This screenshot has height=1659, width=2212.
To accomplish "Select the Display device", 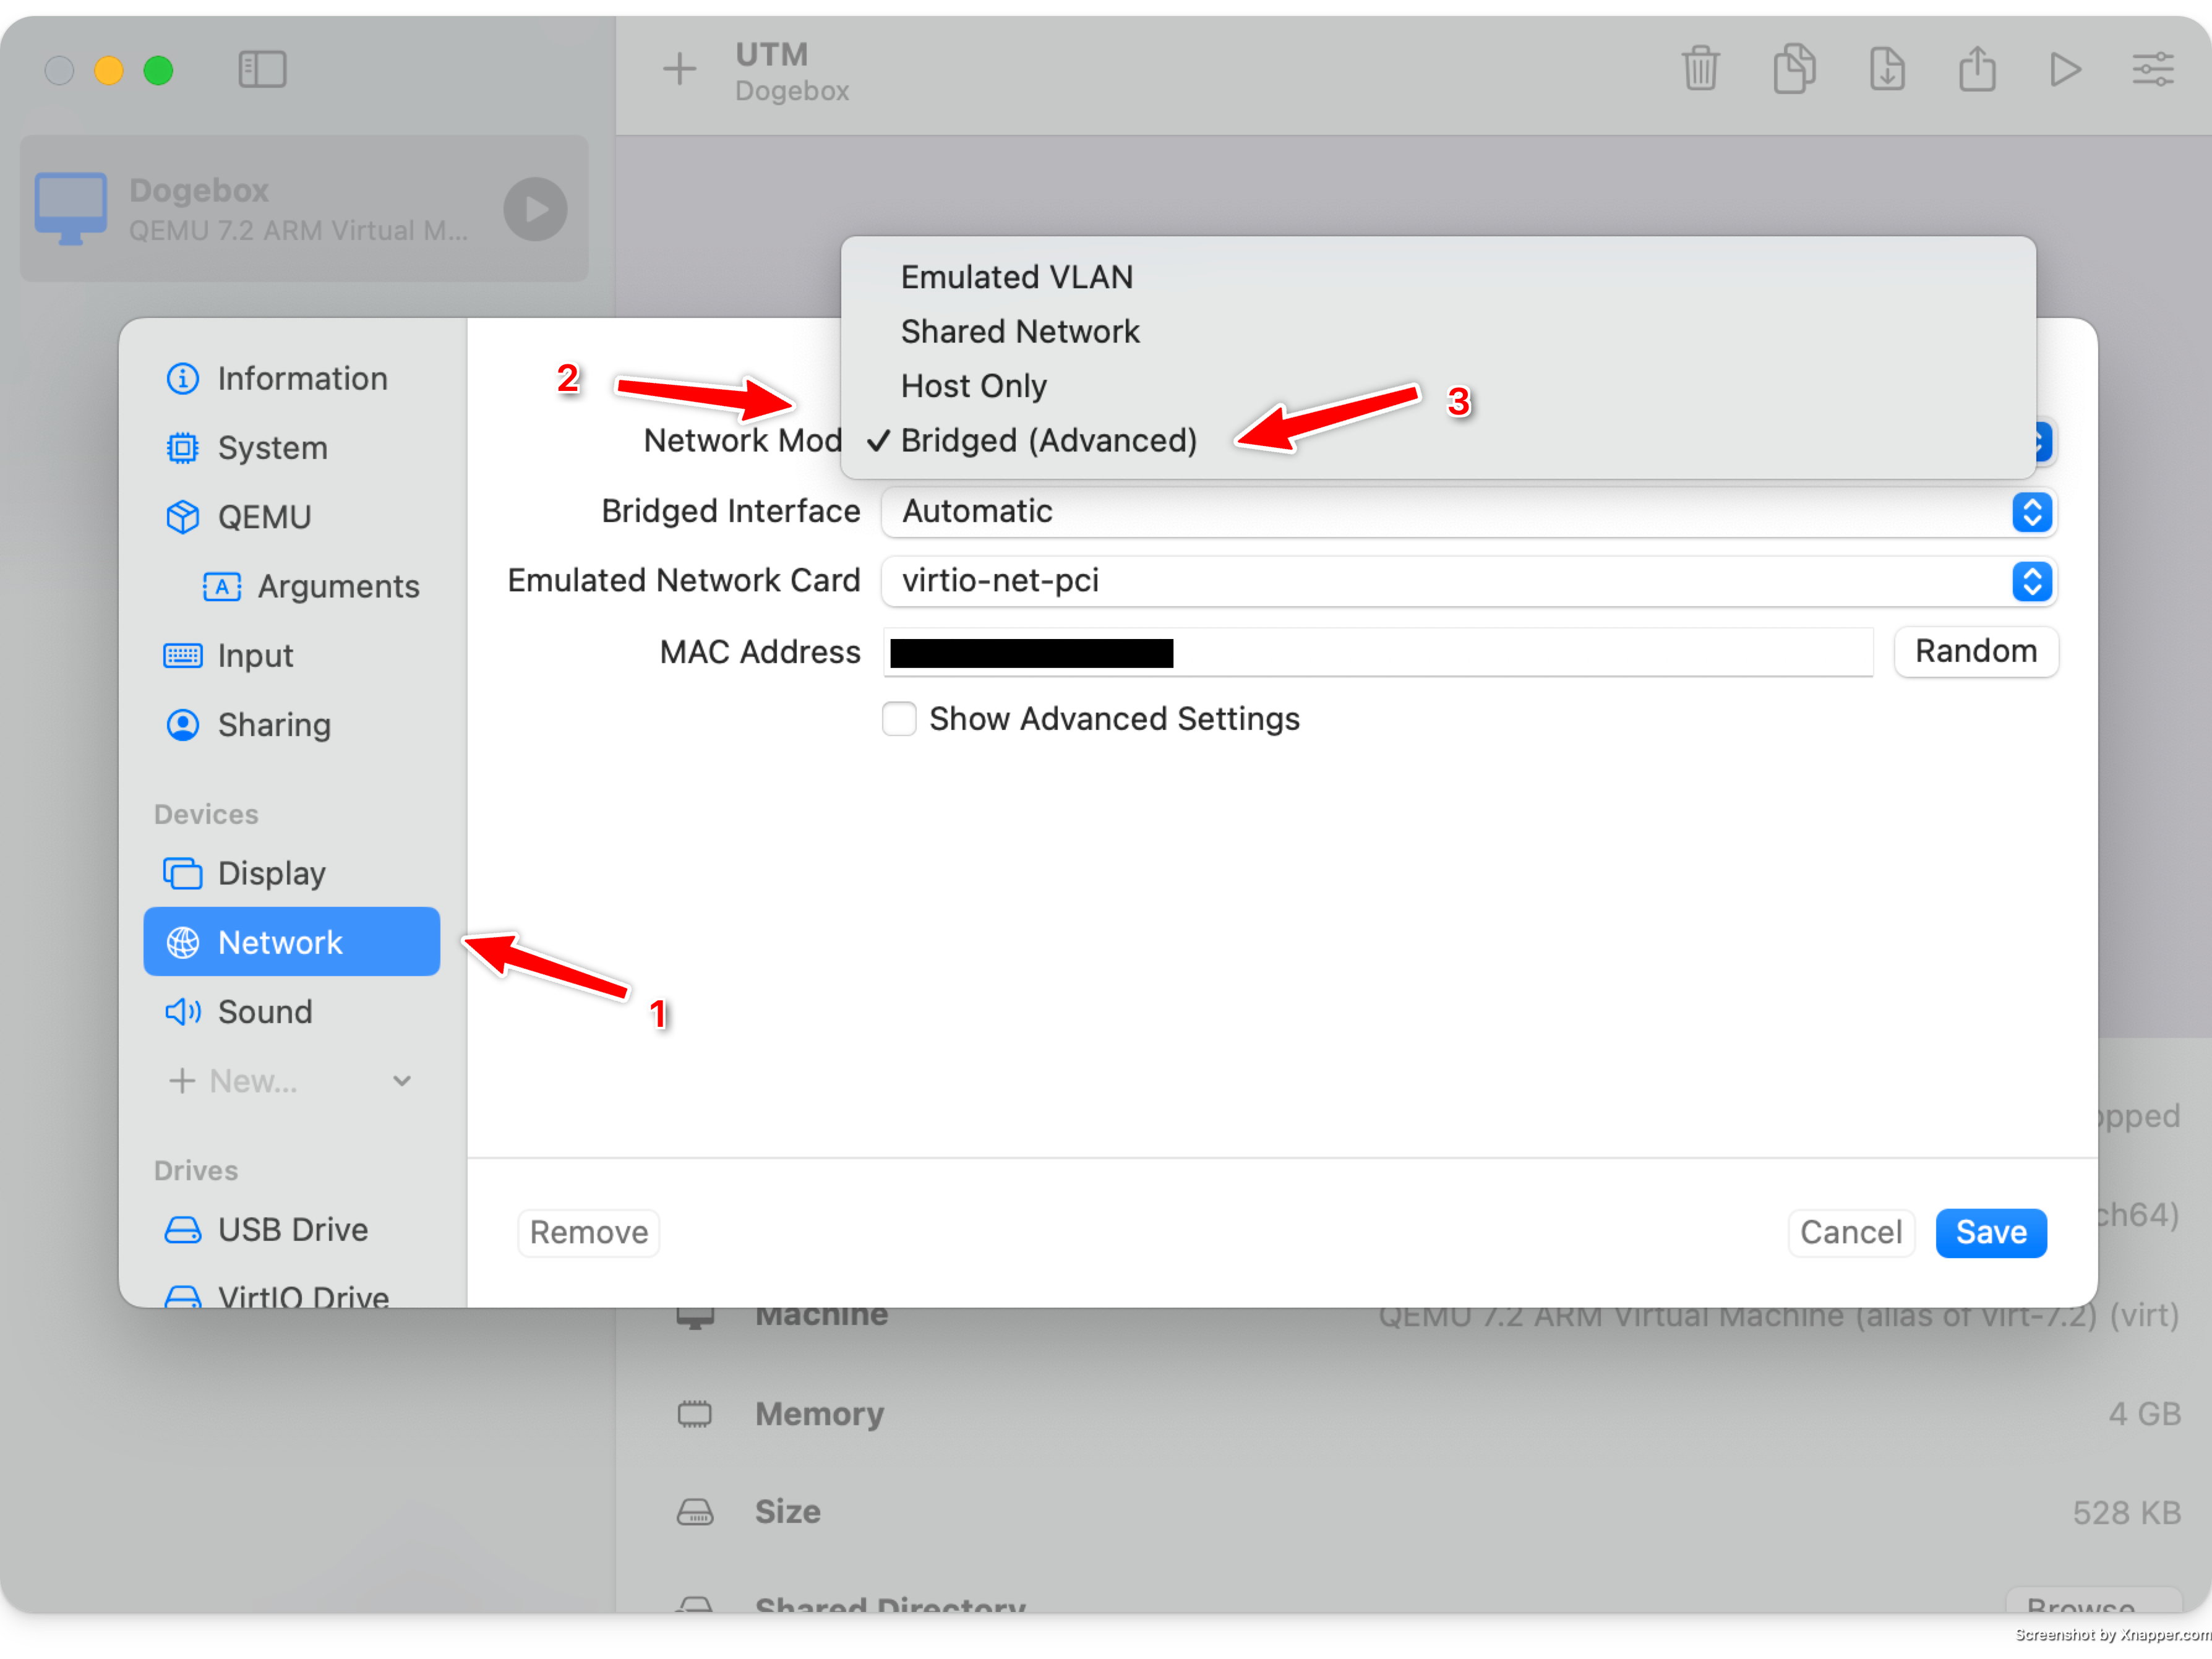I will click(291, 873).
